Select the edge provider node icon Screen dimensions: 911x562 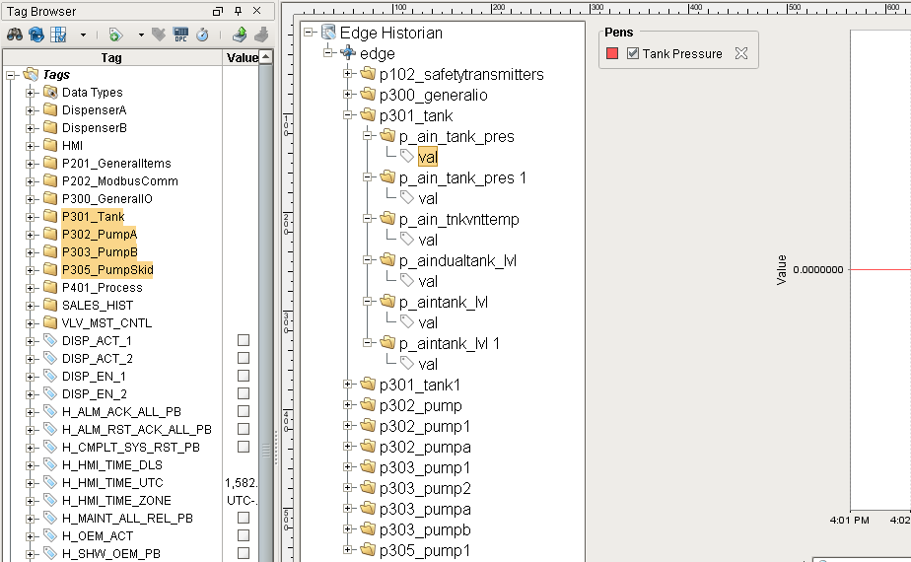pos(348,53)
